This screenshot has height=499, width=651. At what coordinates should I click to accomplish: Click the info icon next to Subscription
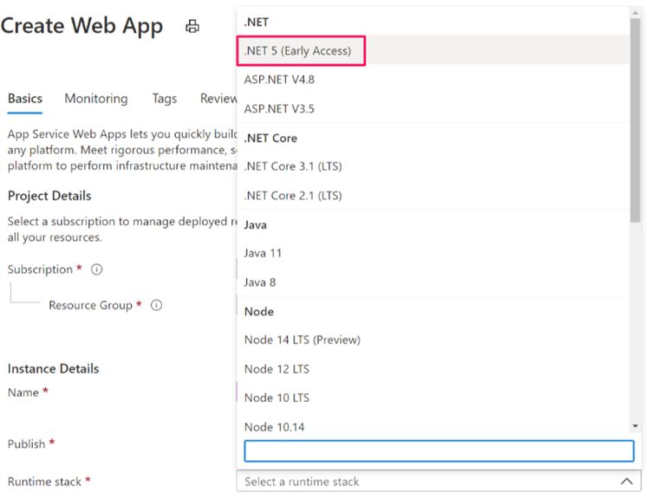[x=97, y=269]
